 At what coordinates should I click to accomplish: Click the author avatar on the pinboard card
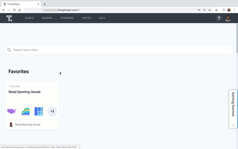pyautogui.click(x=11, y=125)
